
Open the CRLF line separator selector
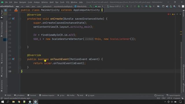(x=164, y=98)
